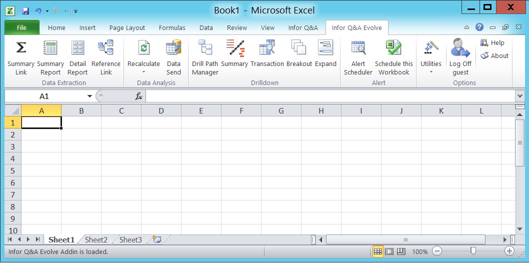
Task: Switch to Normal view
Action: [378, 251]
